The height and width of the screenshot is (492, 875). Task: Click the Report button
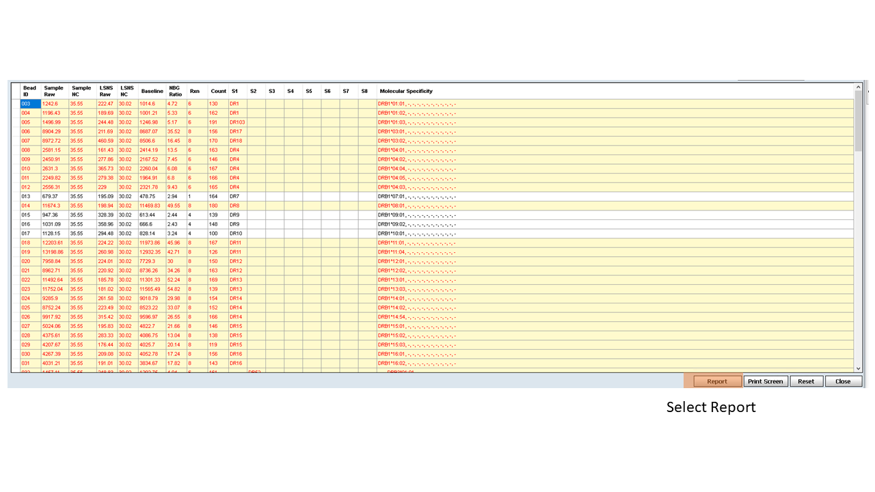click(717, 381)
